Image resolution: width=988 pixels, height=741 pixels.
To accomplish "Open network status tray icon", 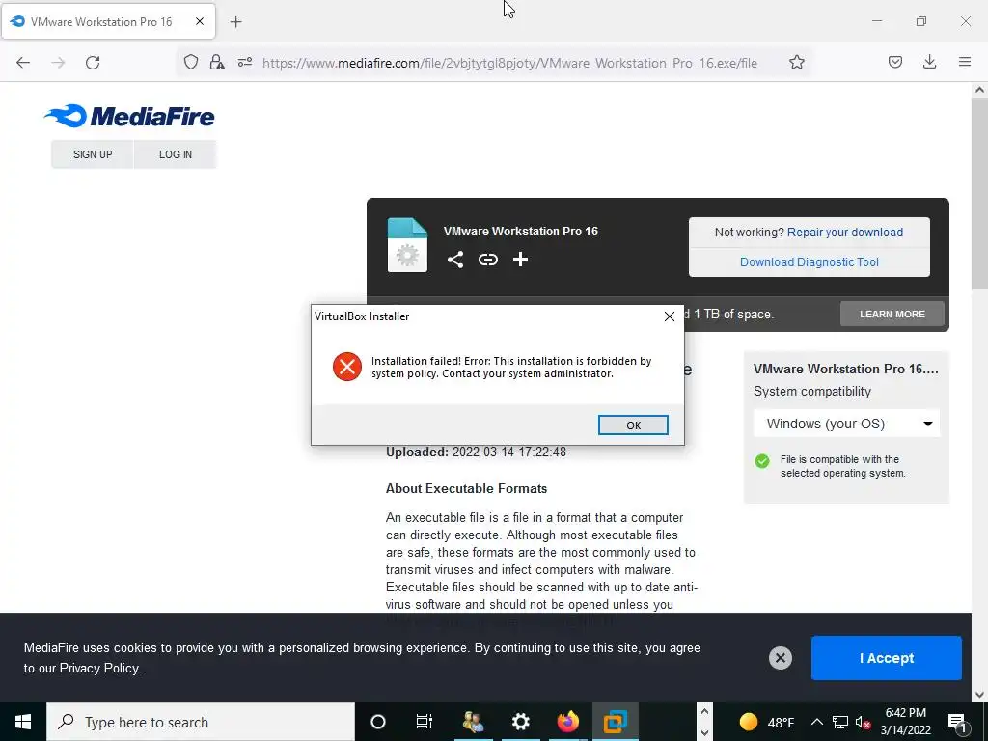I will tap(840, 722).
